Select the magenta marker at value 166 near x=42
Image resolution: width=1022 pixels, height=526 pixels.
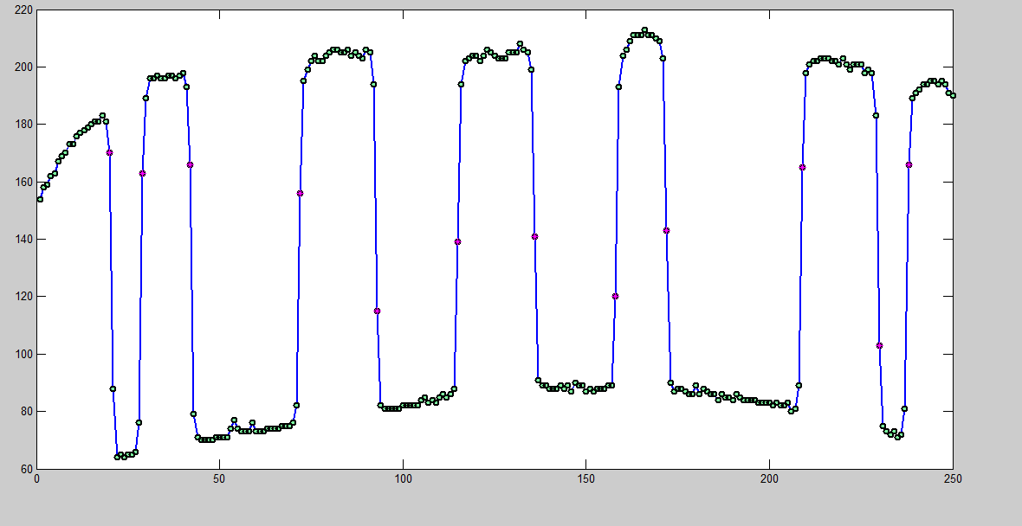(190, 164)
